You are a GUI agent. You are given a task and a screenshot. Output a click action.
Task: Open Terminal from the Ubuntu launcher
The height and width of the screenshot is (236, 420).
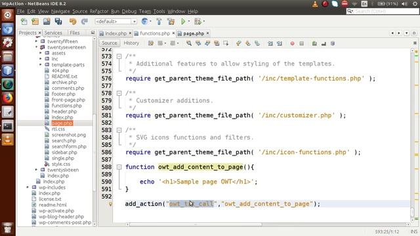[x=7, y=126]
